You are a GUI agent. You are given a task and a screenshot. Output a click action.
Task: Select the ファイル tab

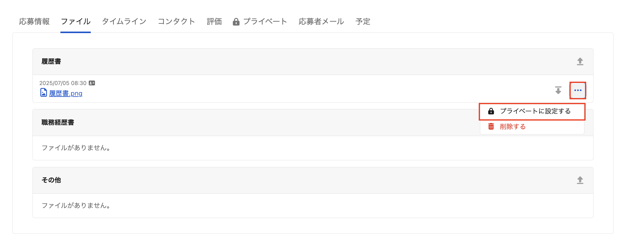point(76,22)
